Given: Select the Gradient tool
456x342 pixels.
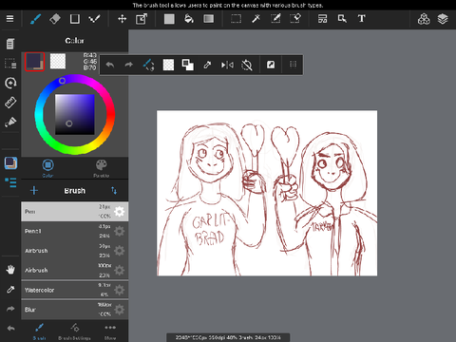Looking at the screenshot, I should click(208, 19).
